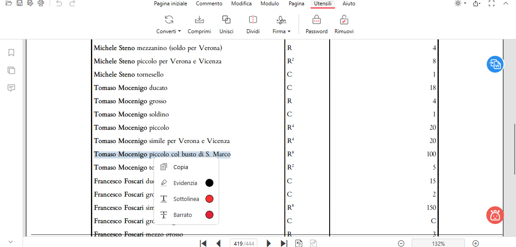Click the red Sottolinea color swatch
The width and height of the screenshot is (516, 247).
point(209,199)
